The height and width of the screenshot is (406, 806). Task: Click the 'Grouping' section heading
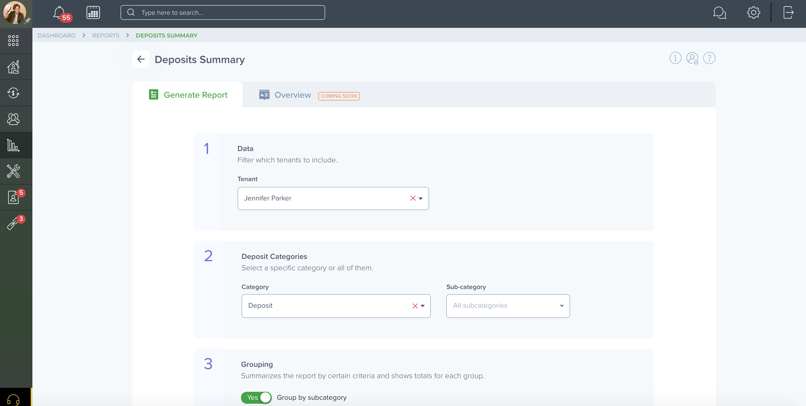[x=257, y=365]
